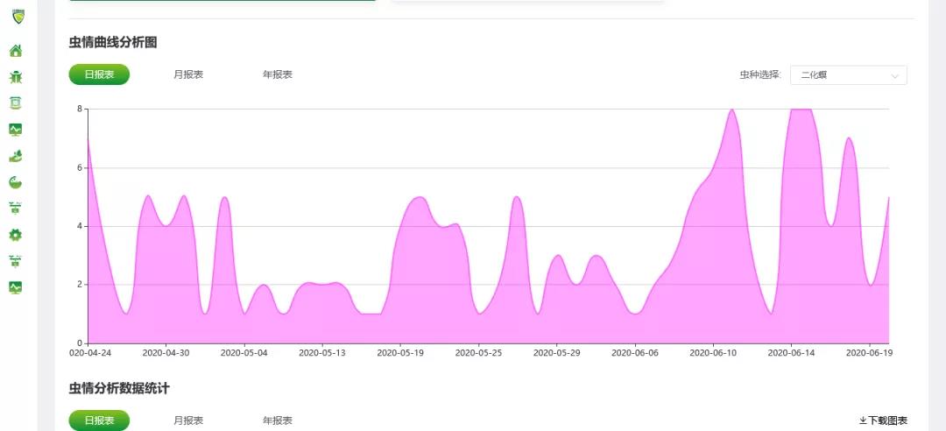946x431 pixels.
Task: Open the home page icon in sidebar
Action: pyautogui.click(x=16, y=51)
